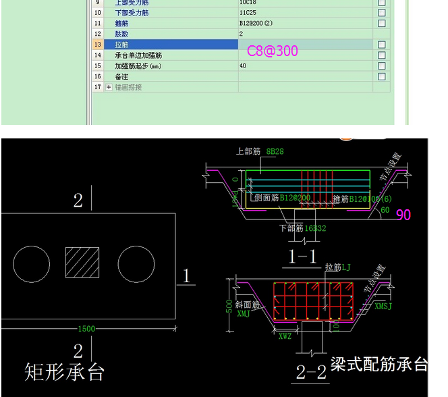Click the 锚固搭接 group label

pyautogui.click(x=128, y=87)
